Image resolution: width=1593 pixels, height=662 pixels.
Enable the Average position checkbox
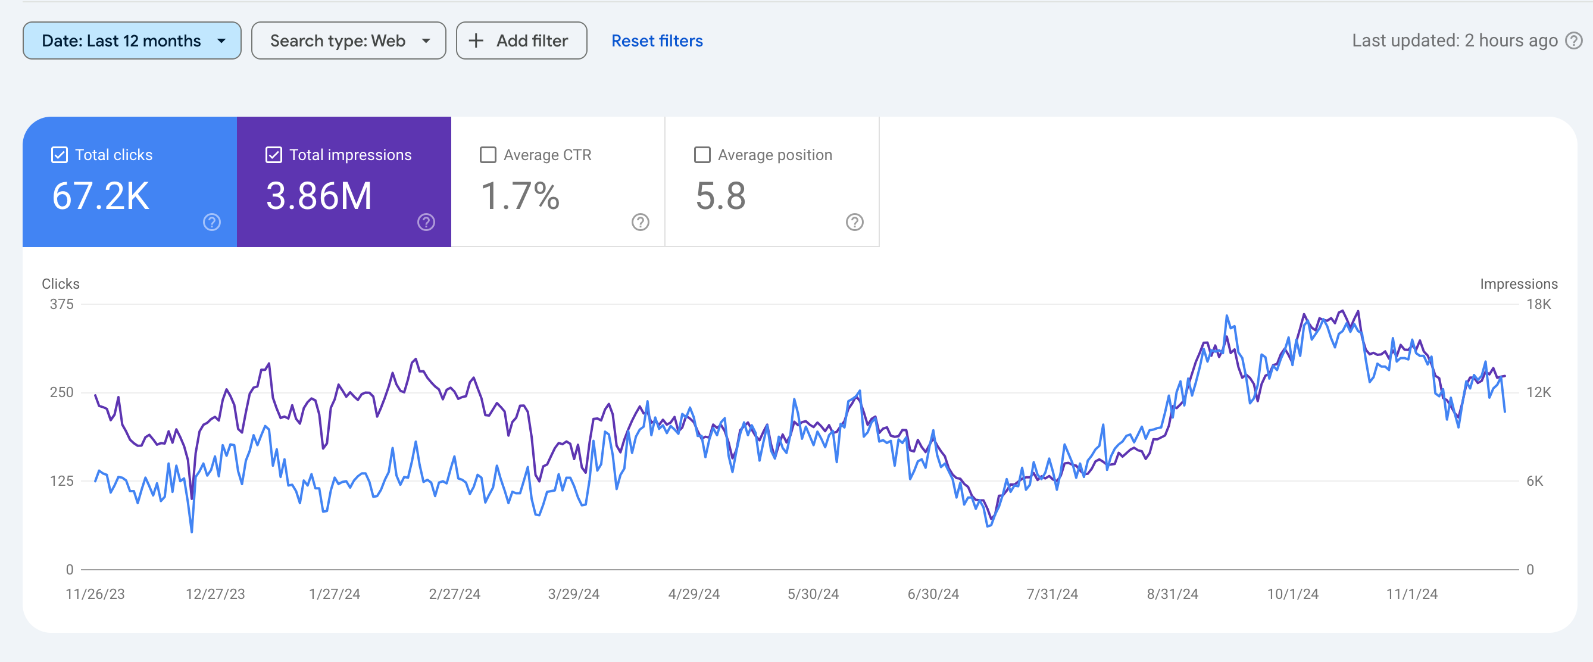point(702,155)
